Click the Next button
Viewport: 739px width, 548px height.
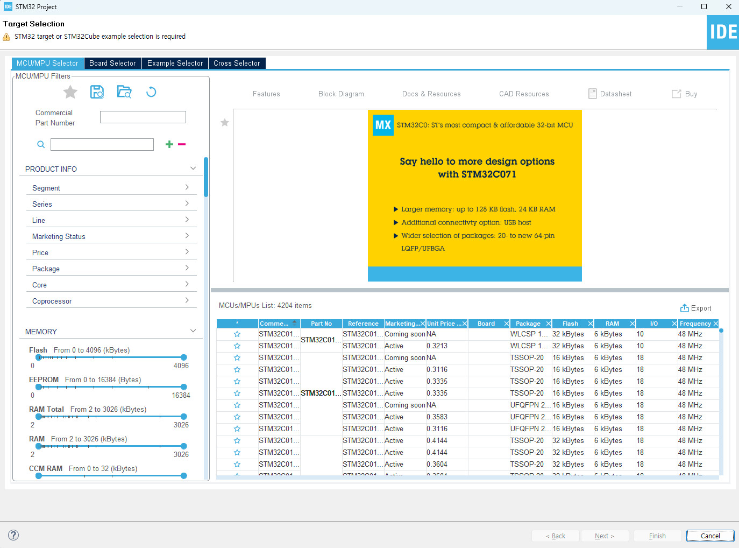pyautogui.click(x=604, y=536)
